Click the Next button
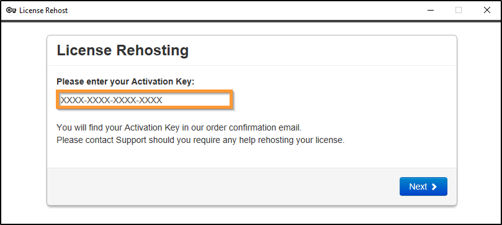 click(x=423, y=186)
